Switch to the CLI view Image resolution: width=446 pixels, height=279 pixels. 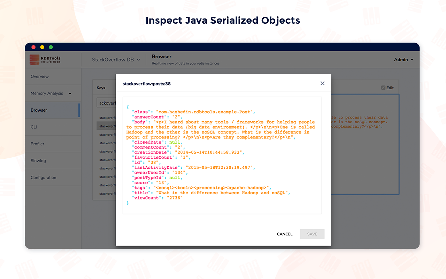pyautogui.click(x=34, y=127)
